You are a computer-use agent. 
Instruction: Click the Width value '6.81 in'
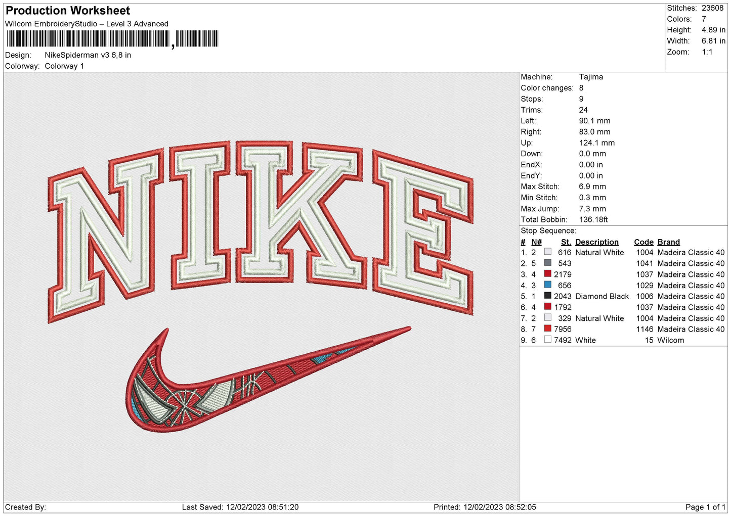click(713, 41)
